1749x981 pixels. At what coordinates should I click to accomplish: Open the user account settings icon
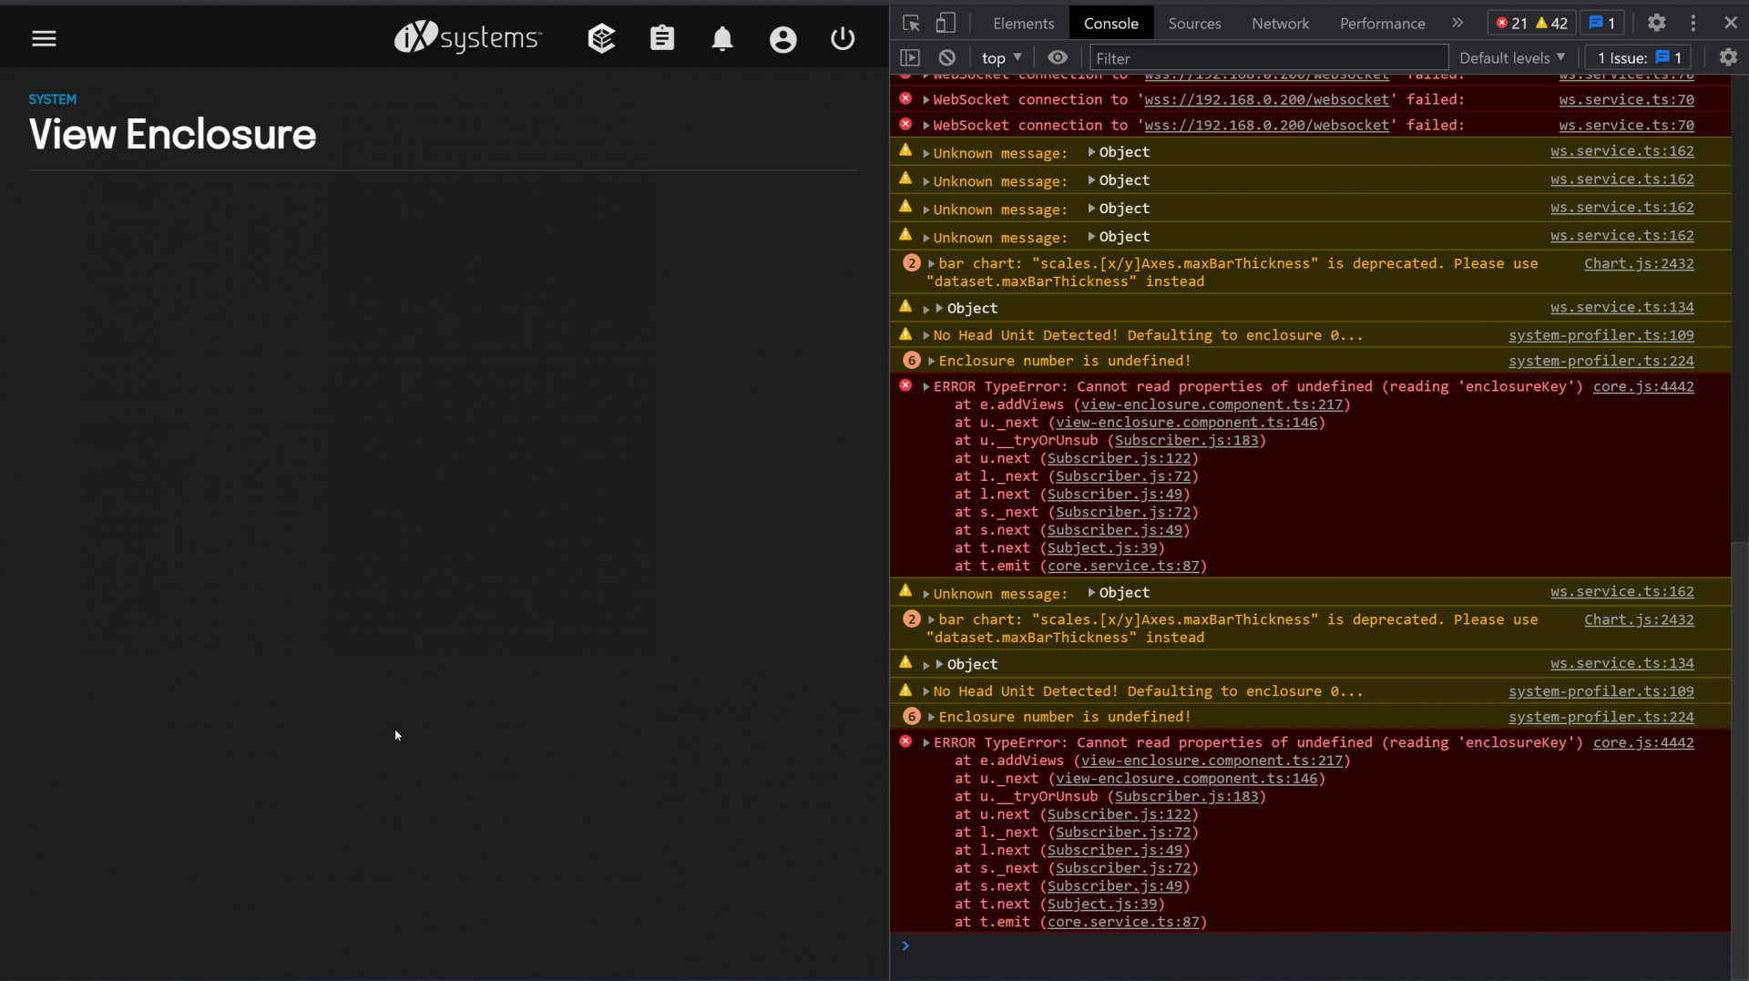click(x=782, y=38)
